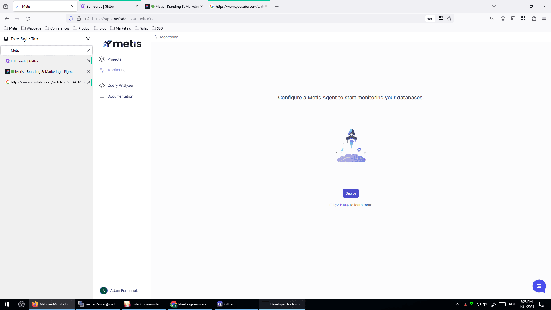This screenshot has height=310, width=551.
Task: Go back to the previous page
Action: point(7,19)
